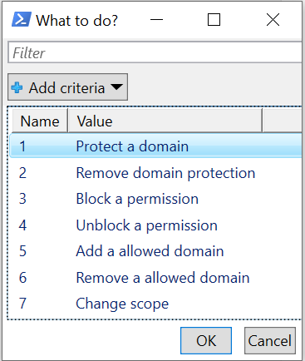Viewport: 305px width, 361px height.
Task: Click the PowerShell icon in title bar
Action: pos(21,20)
